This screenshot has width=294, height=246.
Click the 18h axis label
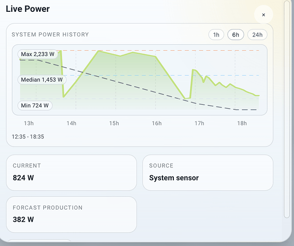242,123
